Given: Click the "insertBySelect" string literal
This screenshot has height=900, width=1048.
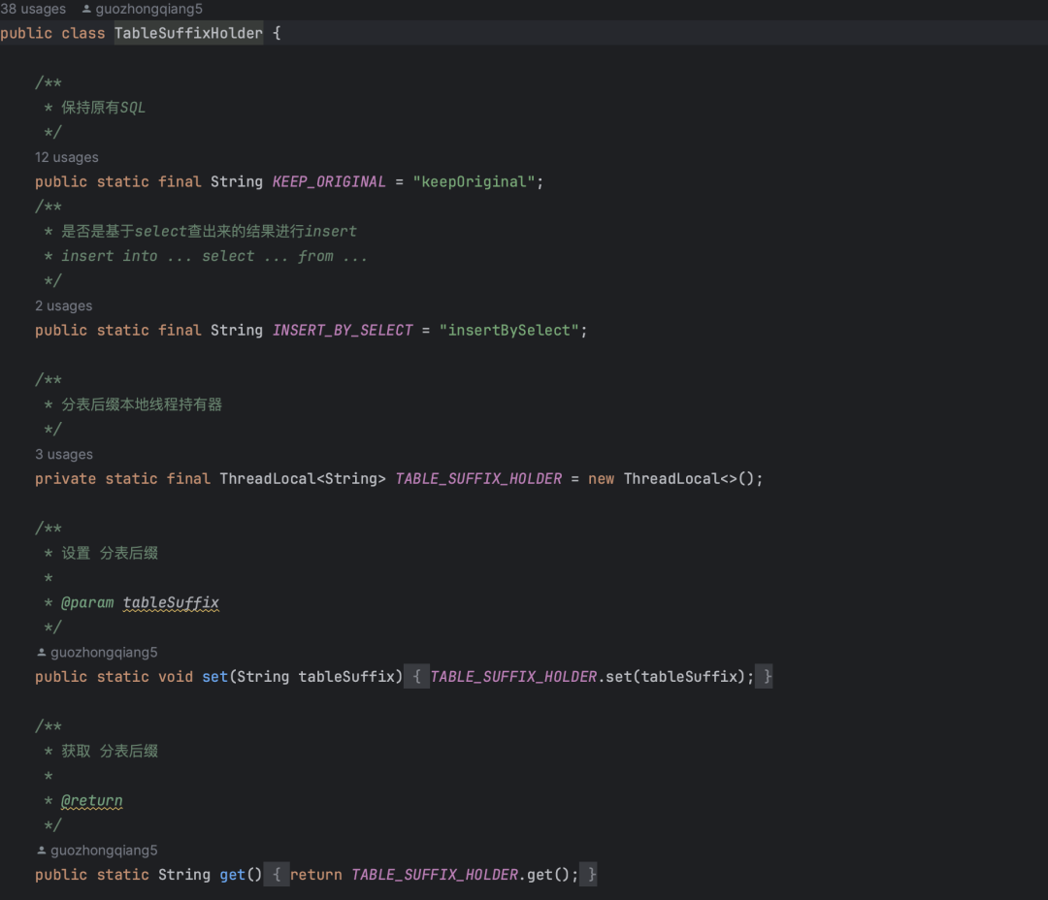Looking at the screenshot, I should [x=508, y=330].
